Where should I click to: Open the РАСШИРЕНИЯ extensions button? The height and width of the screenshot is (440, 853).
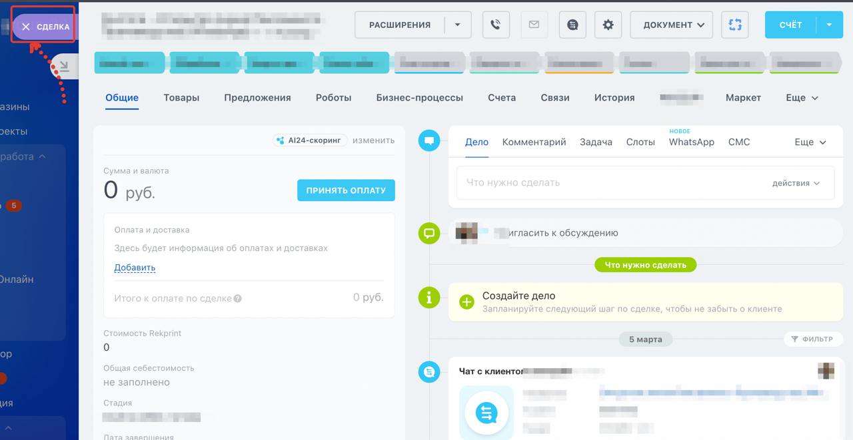(x=400, y=25)
